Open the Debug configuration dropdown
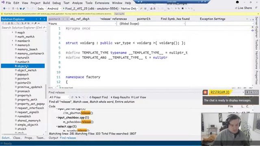 click(41, 9)
